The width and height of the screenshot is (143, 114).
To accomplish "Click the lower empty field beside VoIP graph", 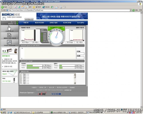I will coord(80,58).
